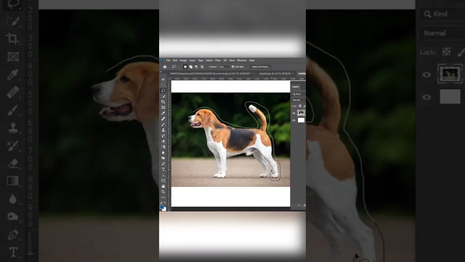Open the Image menu
Viewport: 465px width, 262px height.
[183, 60]
